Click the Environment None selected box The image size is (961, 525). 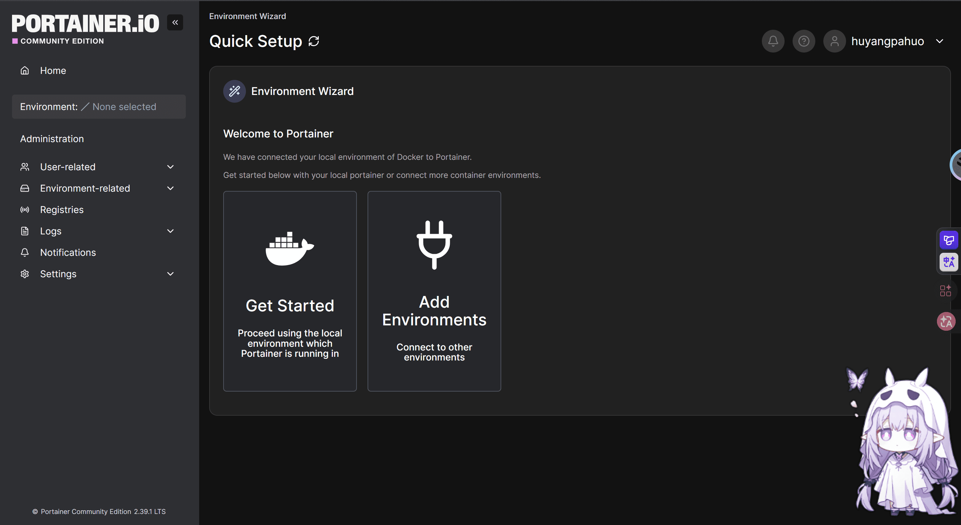(x=99, y=107)
